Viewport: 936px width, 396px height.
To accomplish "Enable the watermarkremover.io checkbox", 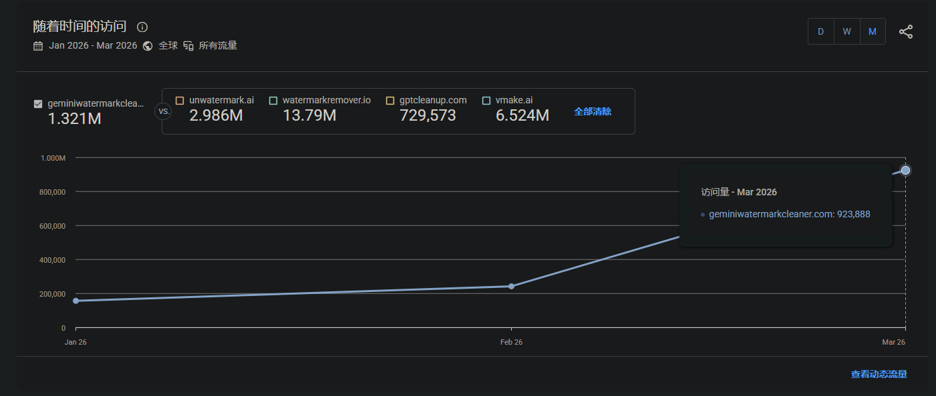I will (x=273, y=101).
